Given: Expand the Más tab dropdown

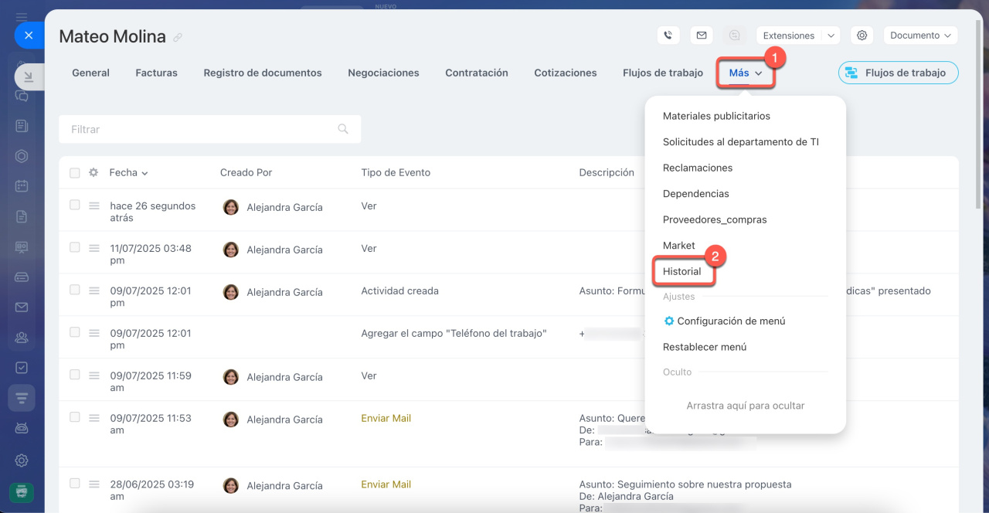Looking at the screenshot, I should point(746,73).
